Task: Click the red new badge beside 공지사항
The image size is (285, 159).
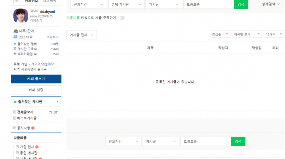Action: [x=33, y=128]
